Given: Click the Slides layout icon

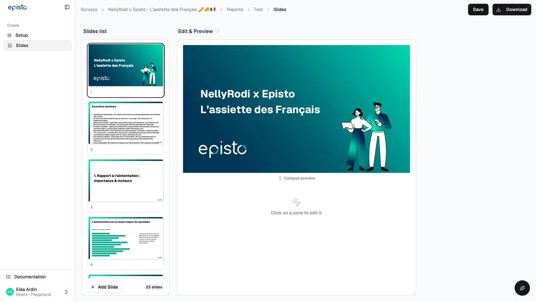Looking at the screenshot, I should point(10,45).
